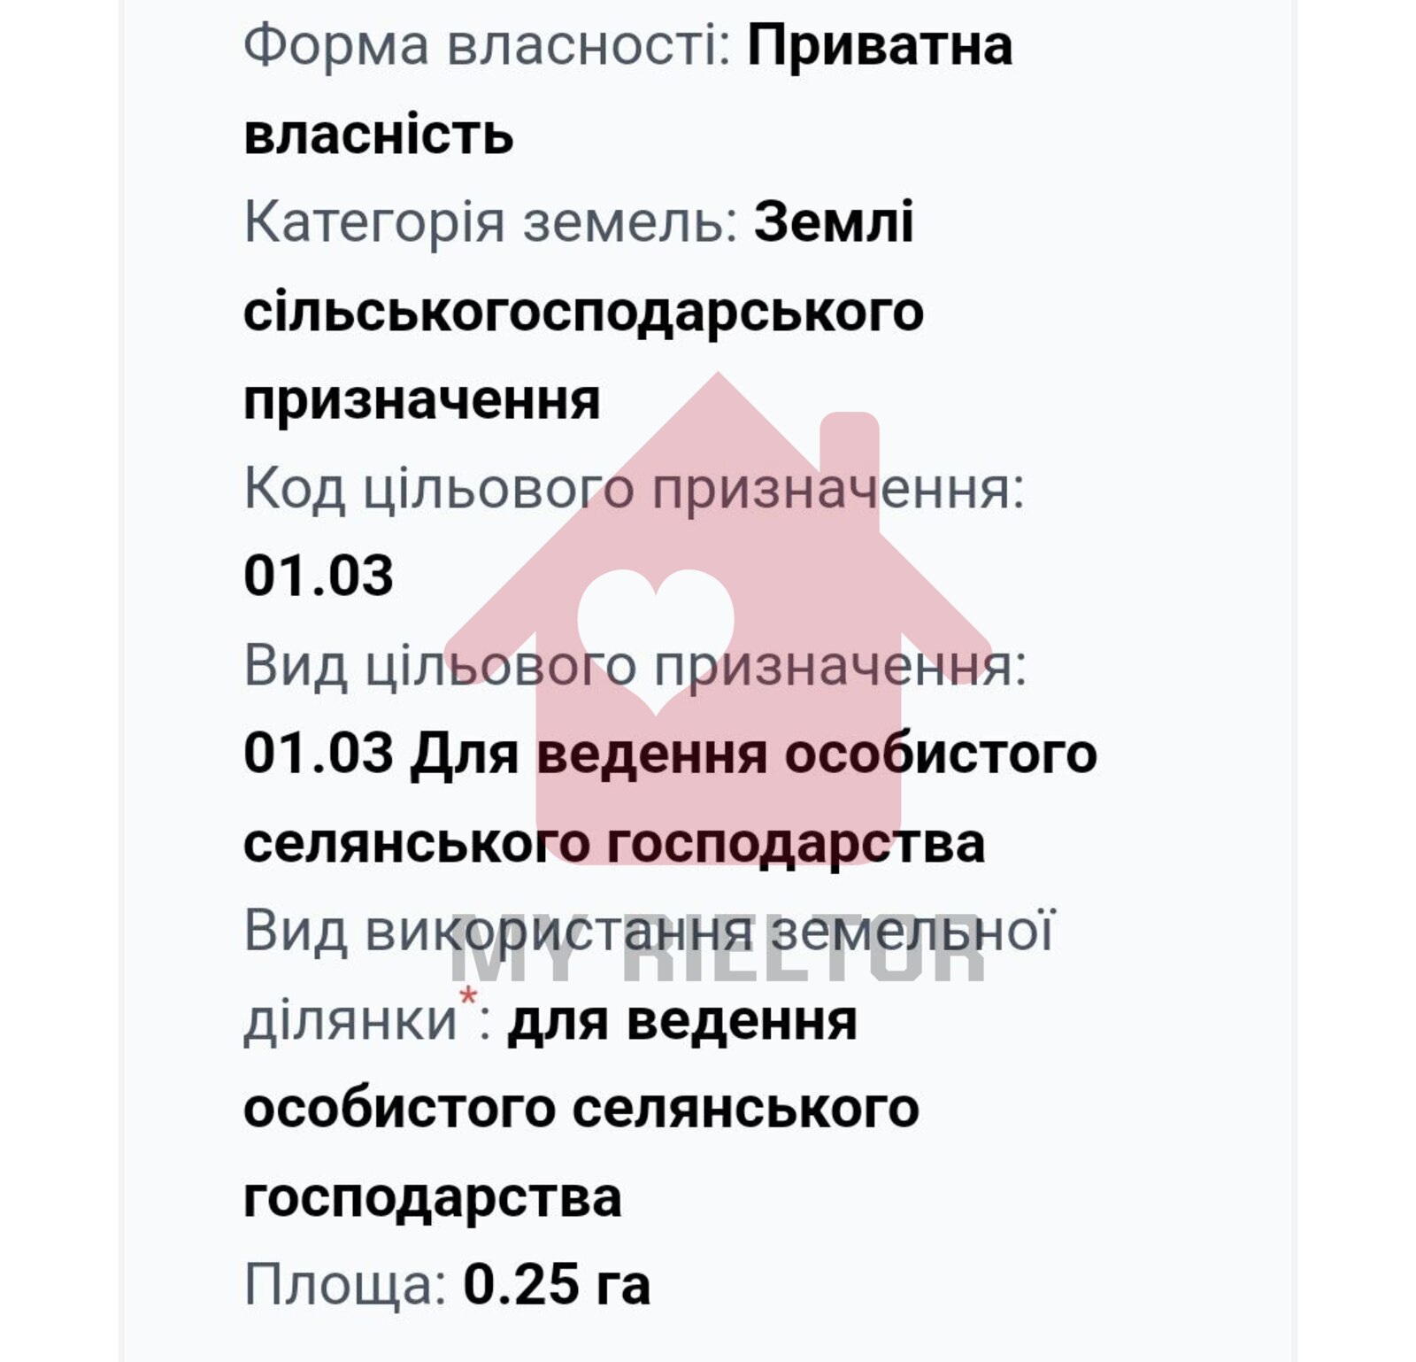
Task: Click the bold word 'власність'
Action: (379, 135)
